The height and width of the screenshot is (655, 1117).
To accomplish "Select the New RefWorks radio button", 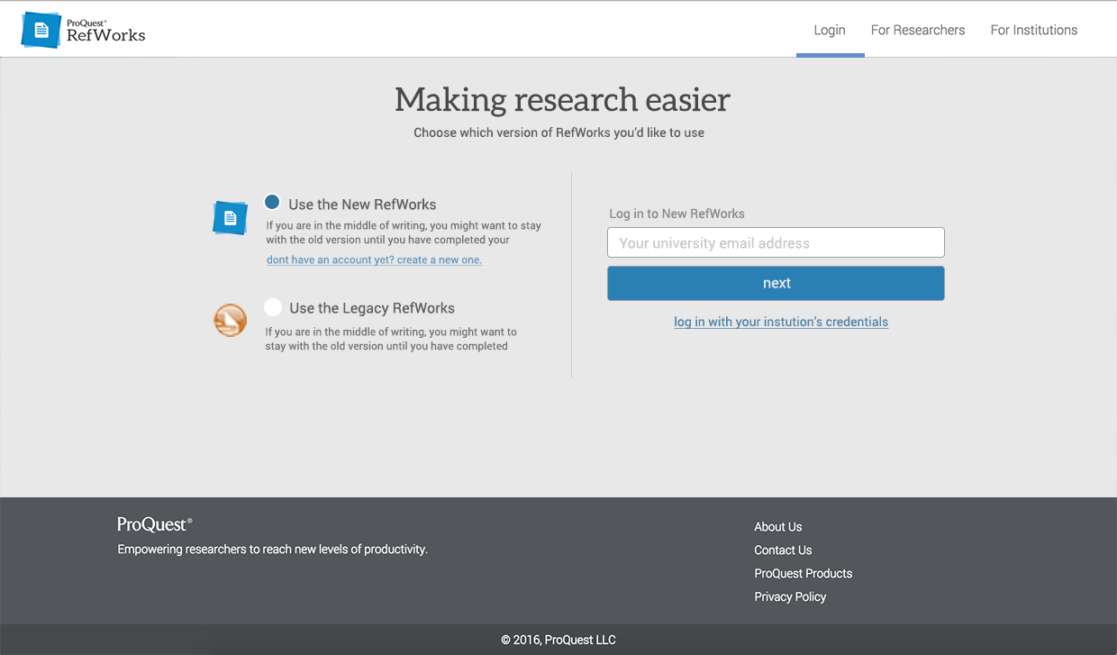I will pos(272,203).
